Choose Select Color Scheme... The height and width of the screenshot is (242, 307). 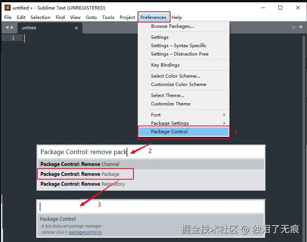[183, 76]
